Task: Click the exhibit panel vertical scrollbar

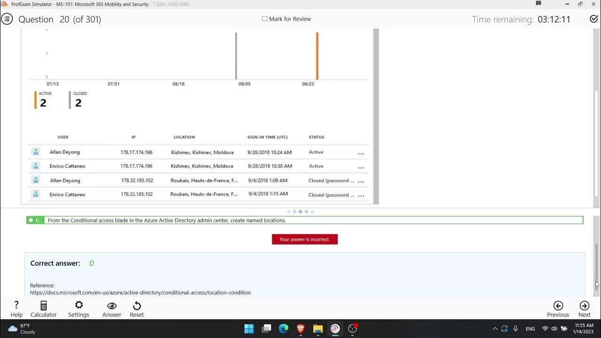Action: [376, 115]
